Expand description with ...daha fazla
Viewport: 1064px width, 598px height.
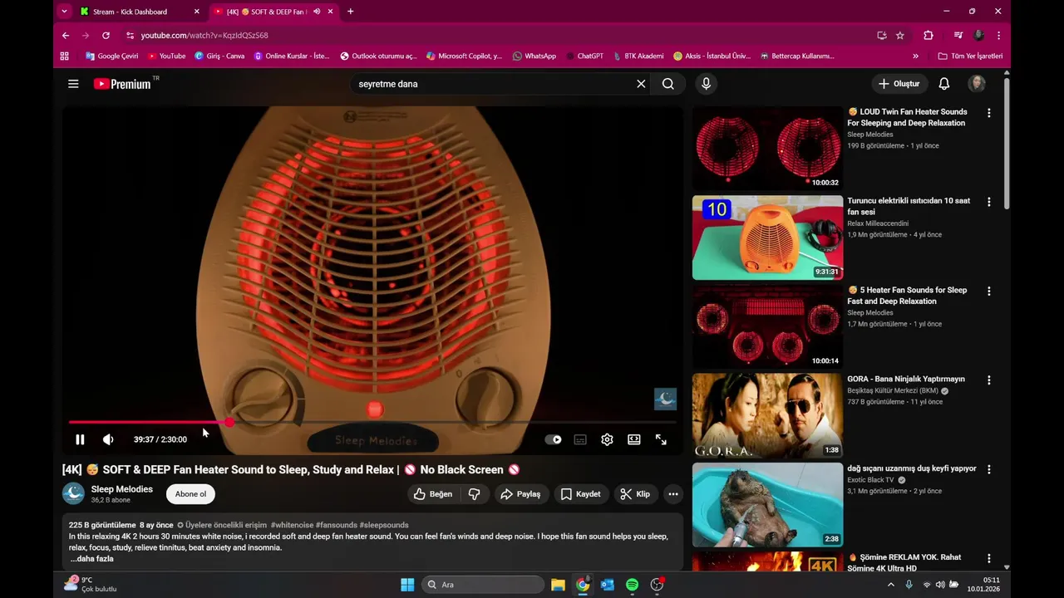(x=91, y=559)
